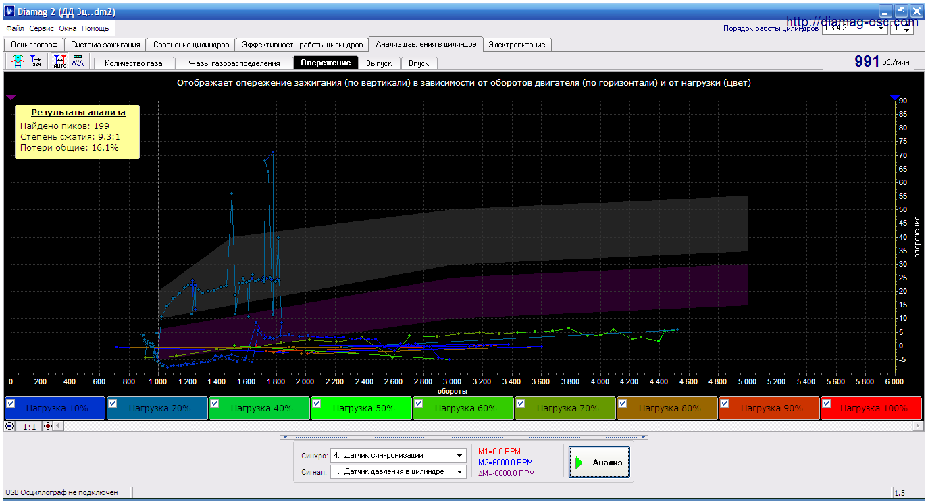Click the red Нагрузка 100% legend

[871, 408]
